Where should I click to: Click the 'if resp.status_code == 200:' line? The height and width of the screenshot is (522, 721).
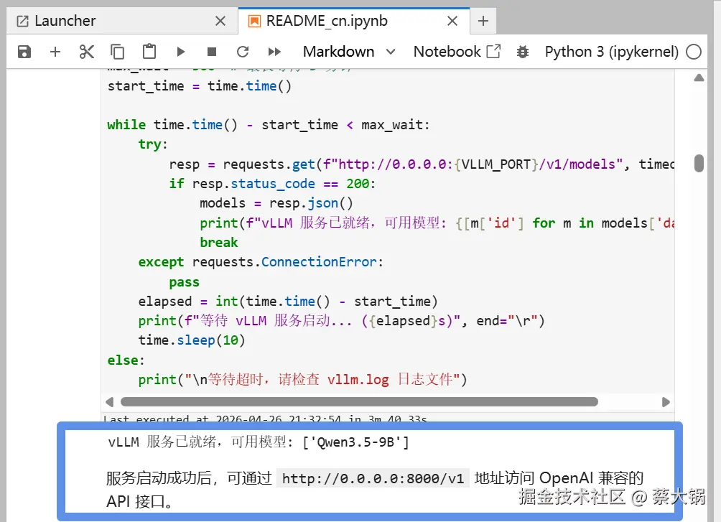tap(272, 184)
